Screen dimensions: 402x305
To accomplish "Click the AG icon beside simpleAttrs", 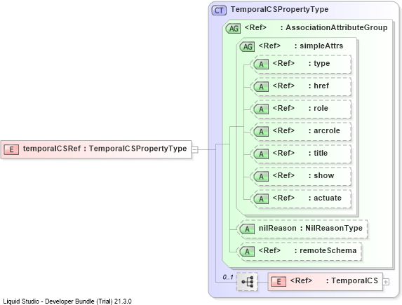I will pos(248,47).
